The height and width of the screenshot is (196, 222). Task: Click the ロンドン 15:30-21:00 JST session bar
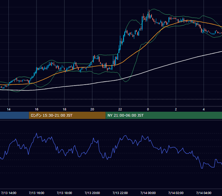point(67,115)
